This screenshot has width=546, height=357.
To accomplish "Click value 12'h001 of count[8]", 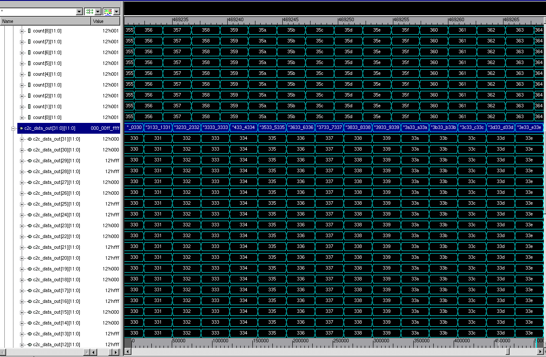I will [111, 31].
